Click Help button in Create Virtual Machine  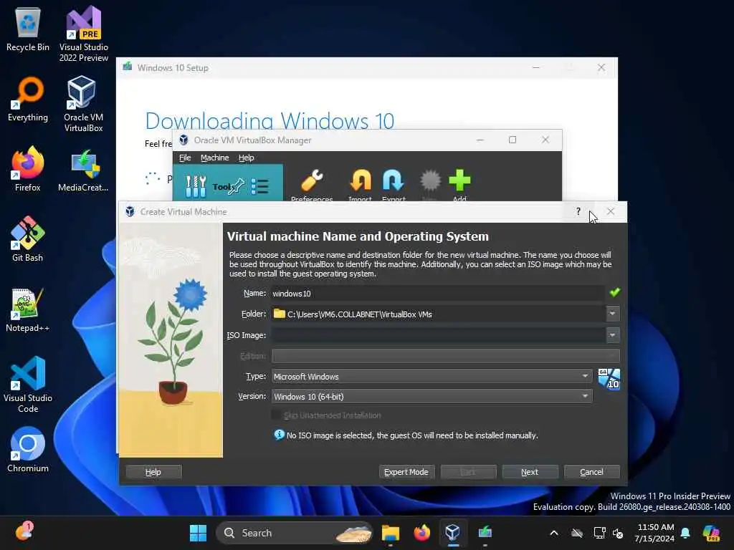coord(153,472)
